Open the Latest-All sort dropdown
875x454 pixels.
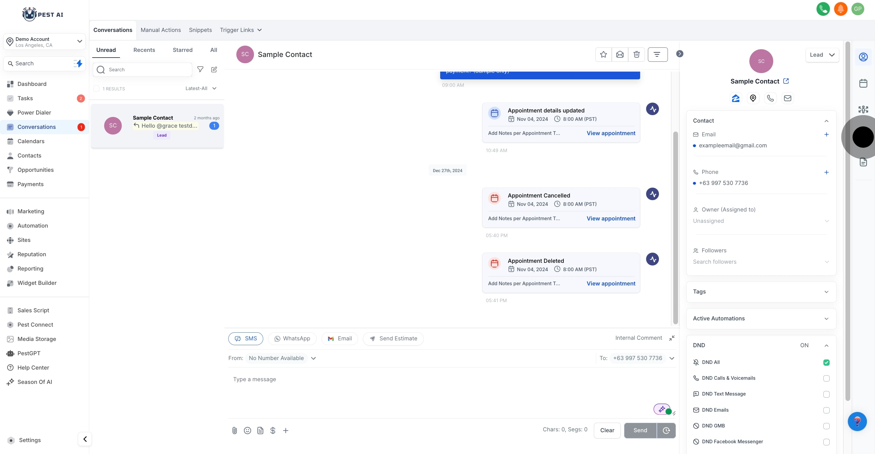click(201, 88)
